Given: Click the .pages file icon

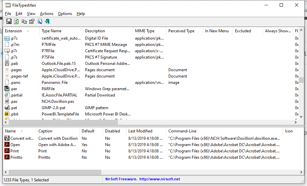Looking at the screenshot, I should click(x=7, y=70).
